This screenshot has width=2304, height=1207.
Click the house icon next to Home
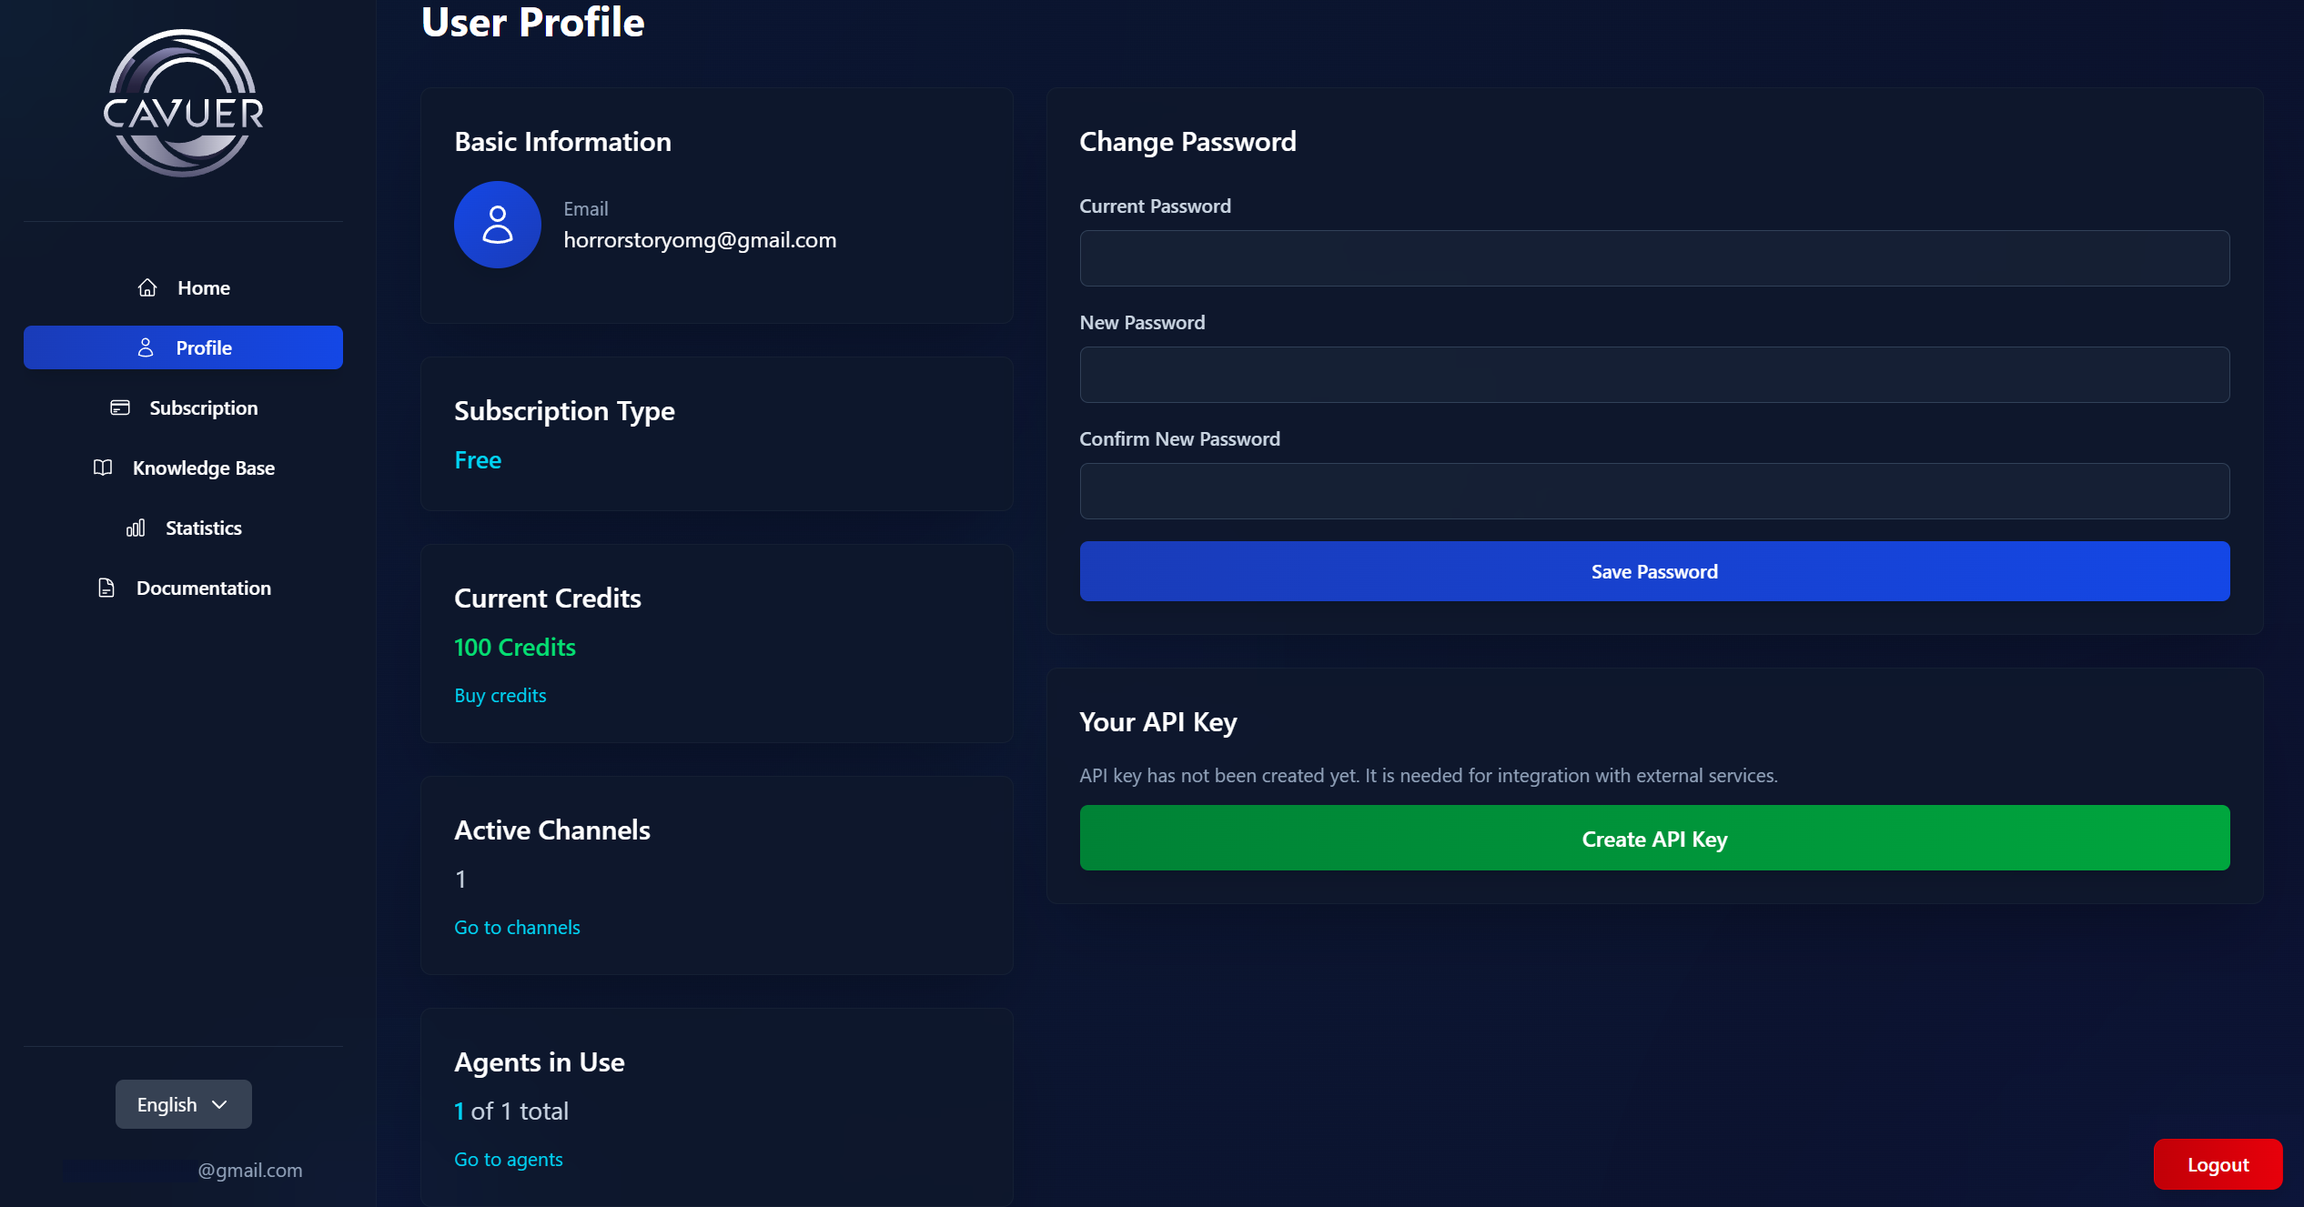click(x=147, y=288)
